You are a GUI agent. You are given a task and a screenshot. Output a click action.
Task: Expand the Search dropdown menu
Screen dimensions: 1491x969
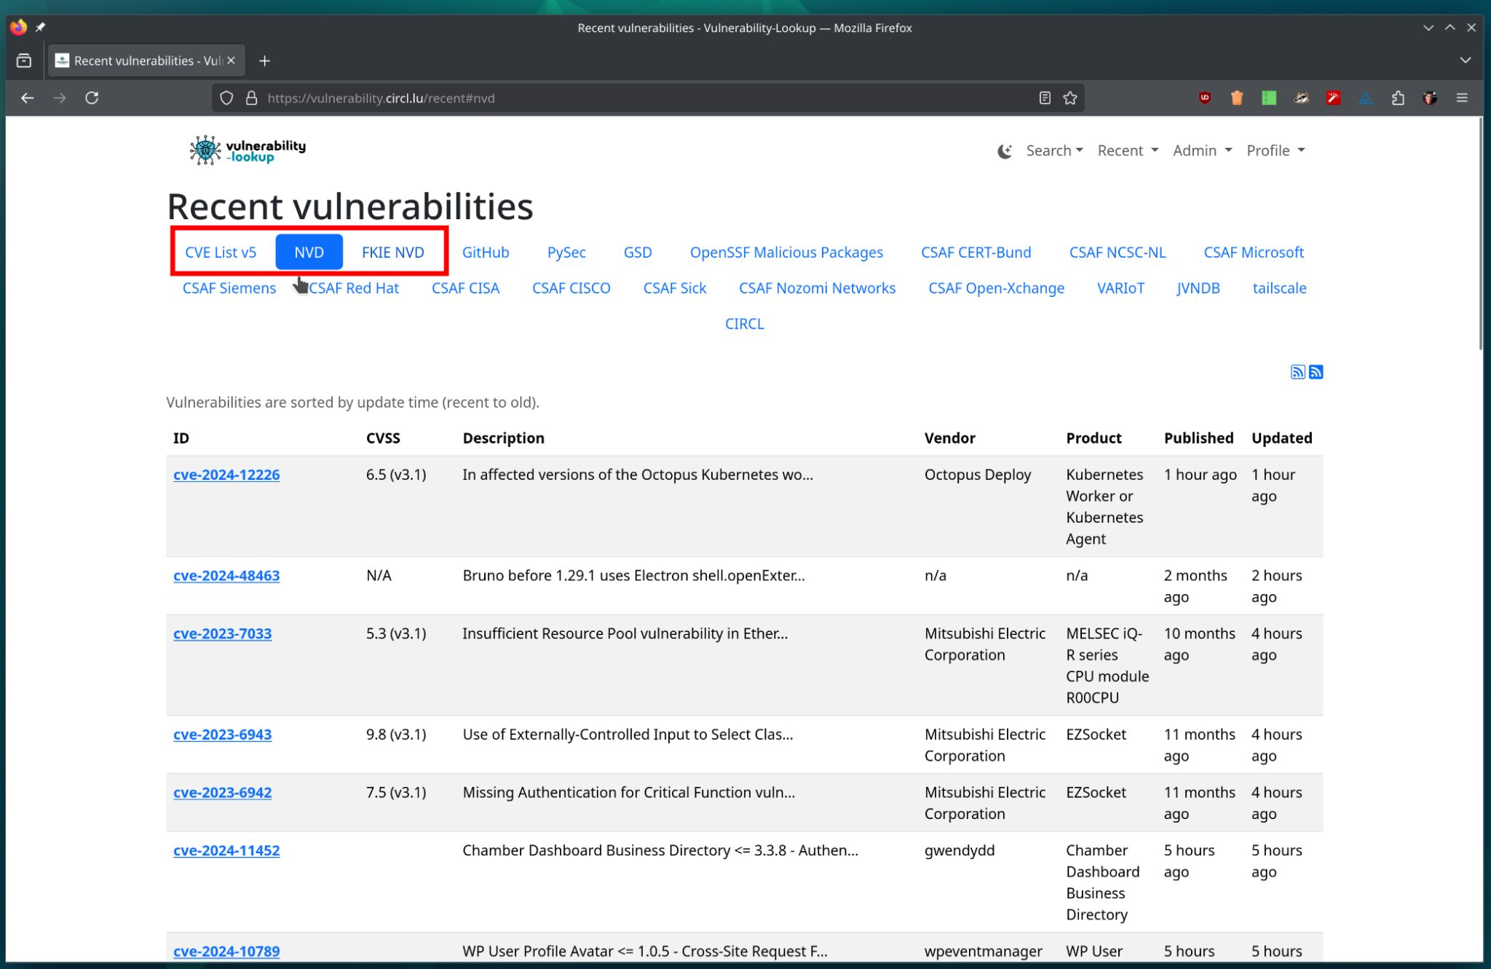pos(1054,151)
